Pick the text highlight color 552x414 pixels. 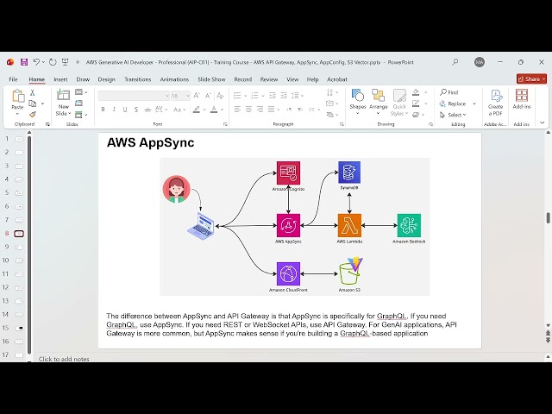(197, 110)
